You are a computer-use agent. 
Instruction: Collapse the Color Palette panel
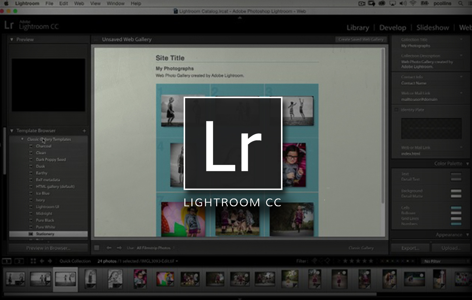468,163
